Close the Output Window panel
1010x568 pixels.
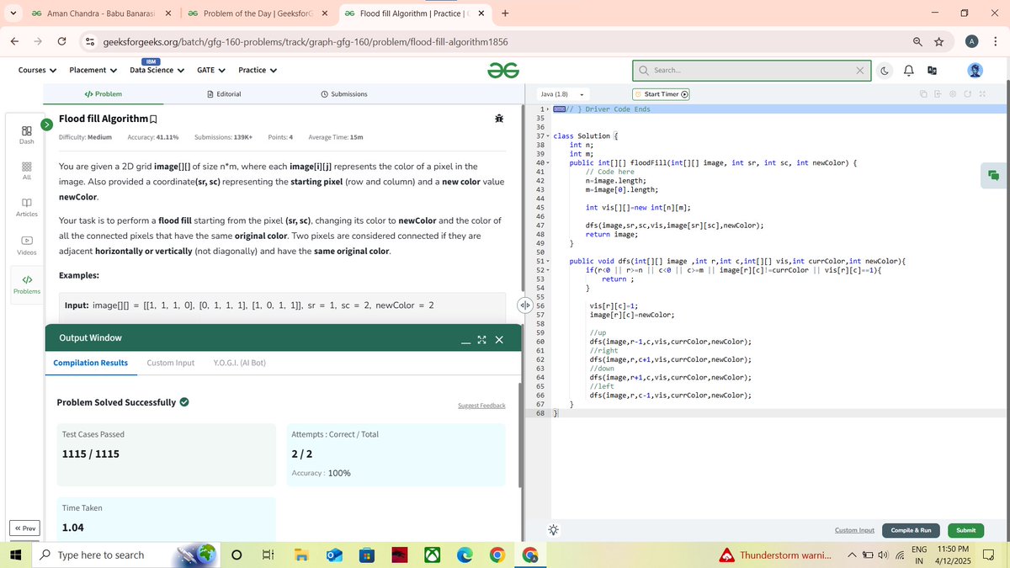click(499, 340)
